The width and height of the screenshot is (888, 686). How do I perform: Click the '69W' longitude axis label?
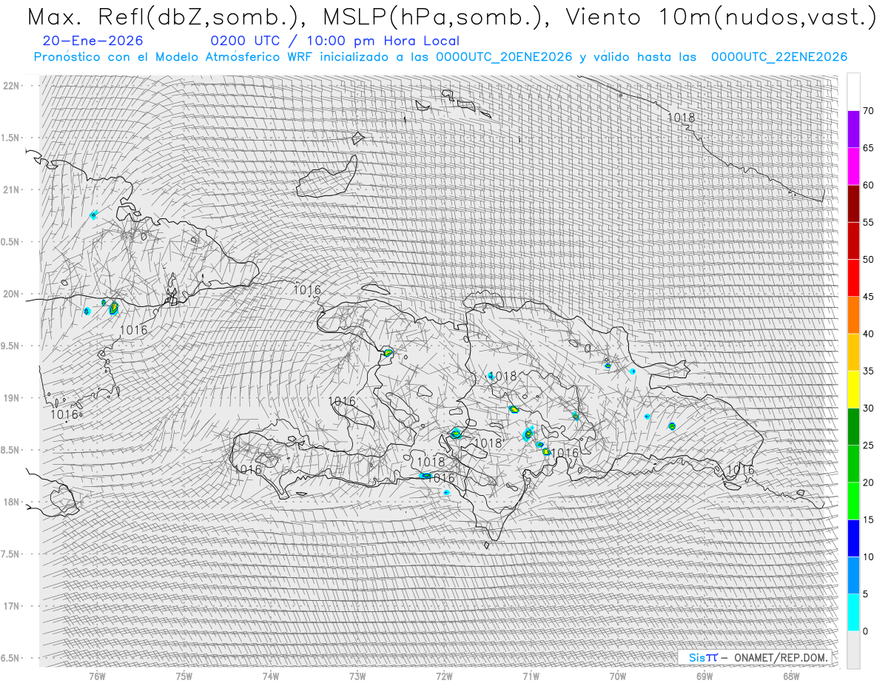704,676
